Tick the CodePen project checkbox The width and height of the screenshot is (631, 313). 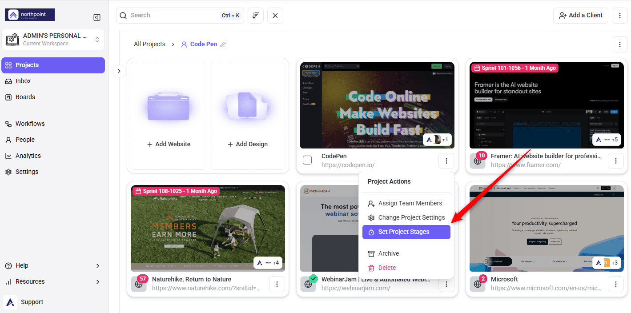tap(307, 160)
